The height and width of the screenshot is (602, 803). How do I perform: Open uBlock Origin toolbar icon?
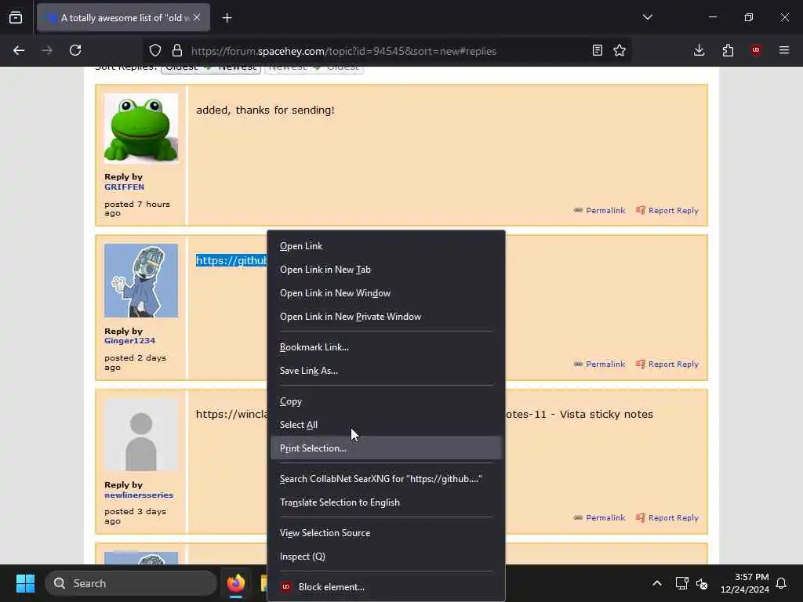pos(756,50)
